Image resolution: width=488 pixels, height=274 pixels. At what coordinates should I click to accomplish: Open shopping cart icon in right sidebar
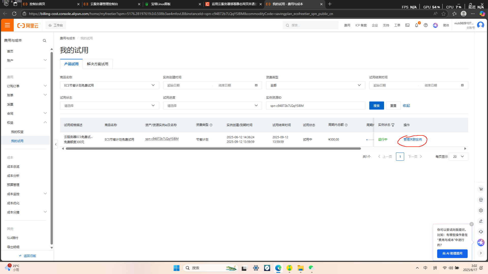point(481,189)
